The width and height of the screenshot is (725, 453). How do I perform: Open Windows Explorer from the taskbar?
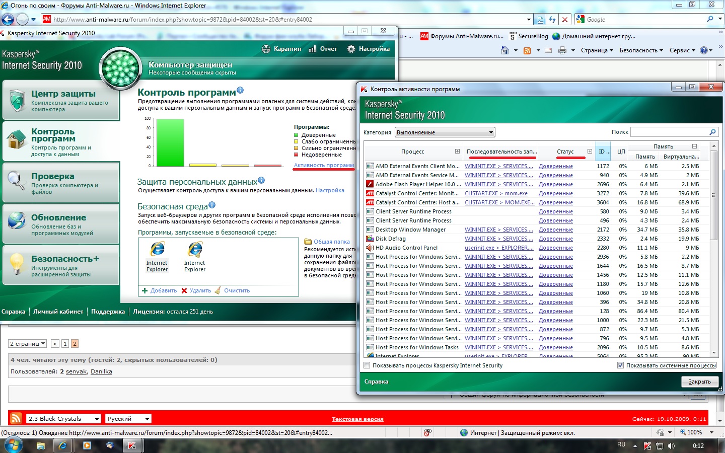[41, 445]
